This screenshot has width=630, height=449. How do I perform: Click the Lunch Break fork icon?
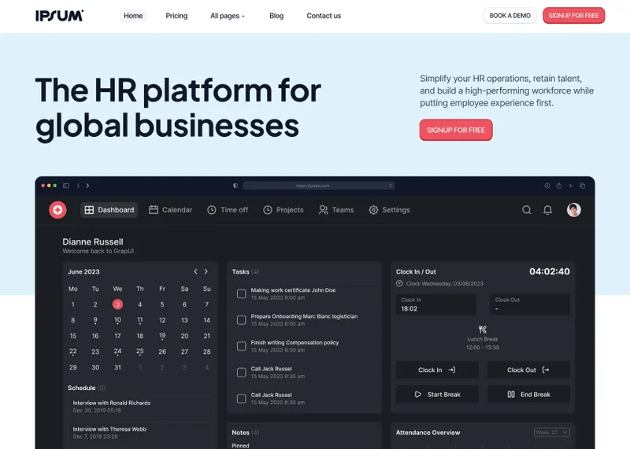(483, 329)
